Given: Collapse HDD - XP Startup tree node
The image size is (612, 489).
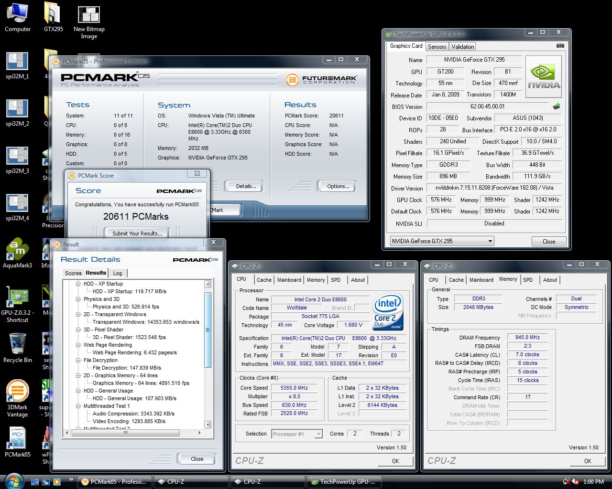Looking at the screenshot, I should pos(78,284).
